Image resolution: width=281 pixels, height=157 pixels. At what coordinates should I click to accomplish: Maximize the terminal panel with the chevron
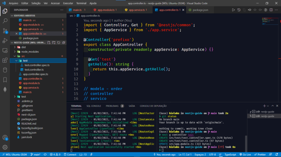[x=273, y=106]
